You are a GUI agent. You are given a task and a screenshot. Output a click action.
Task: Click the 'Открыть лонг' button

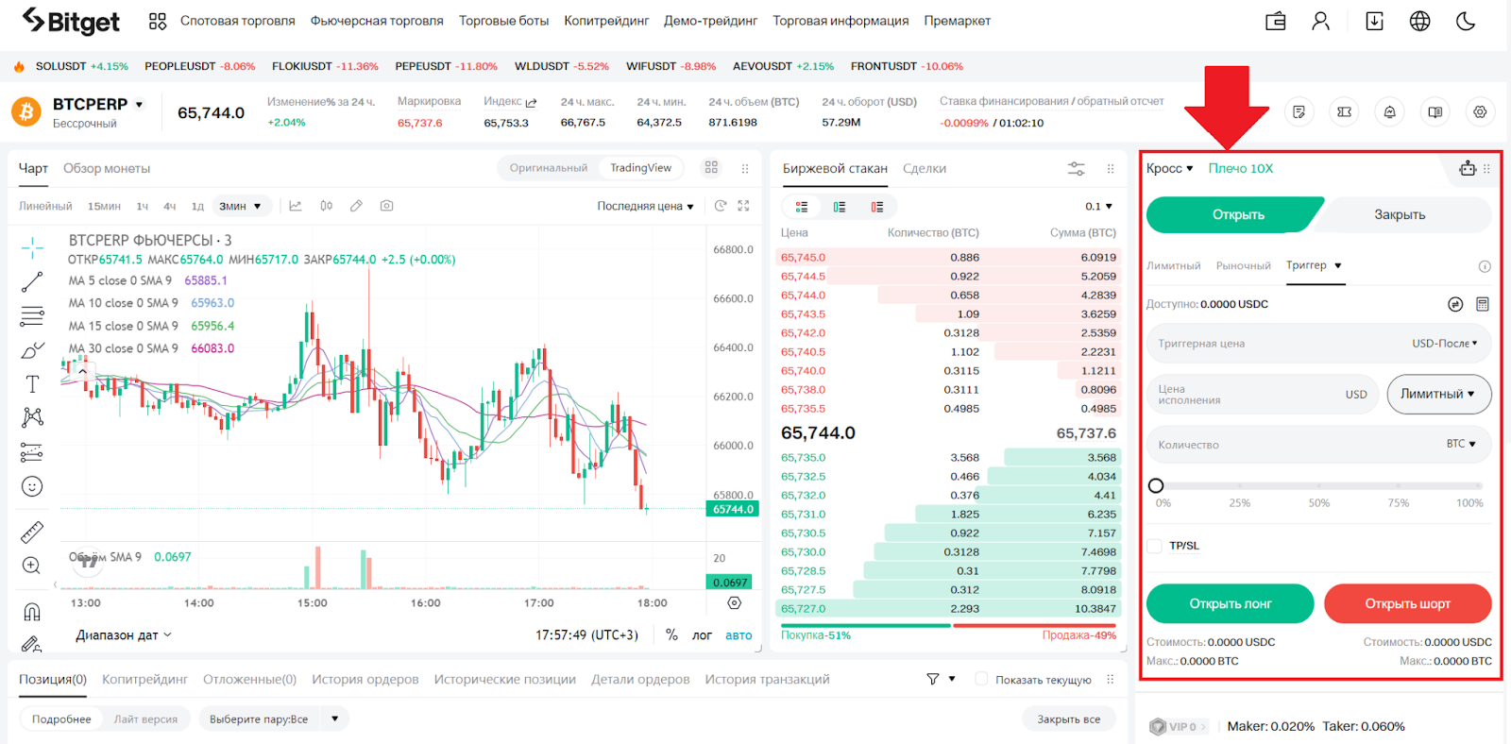(1230, 603)
